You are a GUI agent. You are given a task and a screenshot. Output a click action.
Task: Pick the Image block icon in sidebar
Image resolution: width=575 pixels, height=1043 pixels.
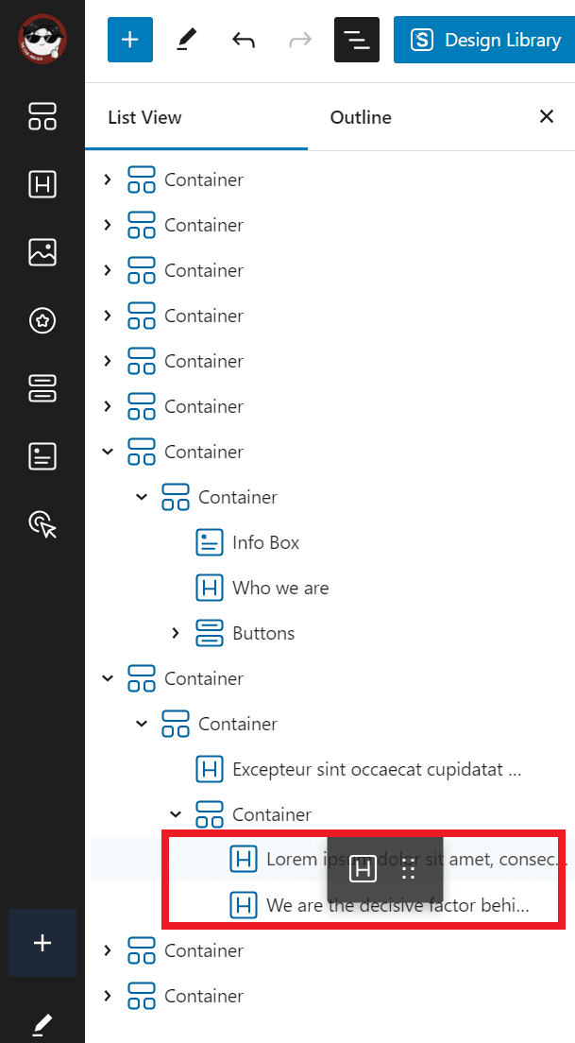(x=42, y=252)
